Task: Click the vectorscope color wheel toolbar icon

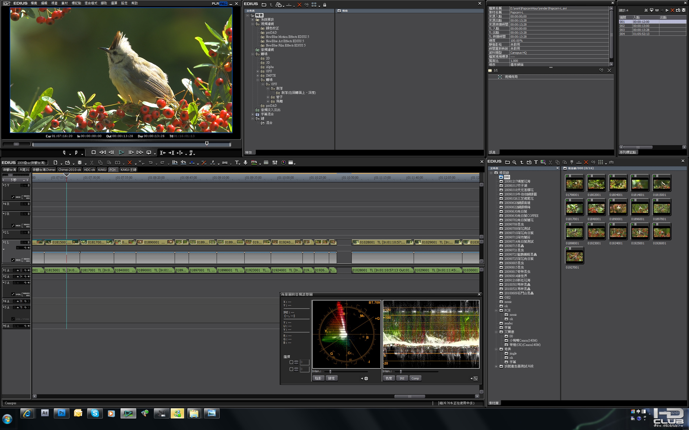Action: click(x=283, y=163)
